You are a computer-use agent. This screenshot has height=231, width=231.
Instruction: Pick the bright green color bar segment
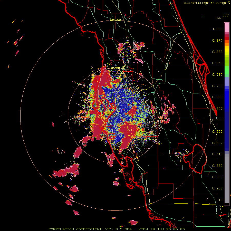227,70
